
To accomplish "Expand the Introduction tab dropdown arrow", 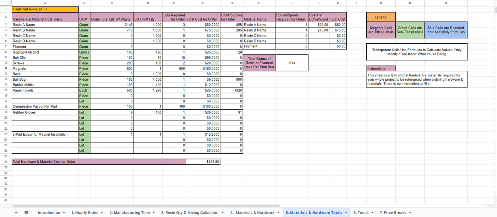I will (64, 213).
